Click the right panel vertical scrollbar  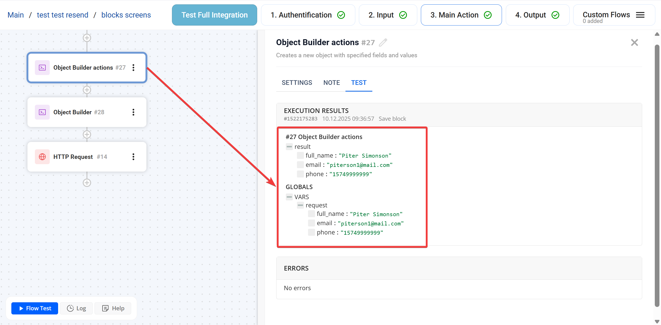657,175
